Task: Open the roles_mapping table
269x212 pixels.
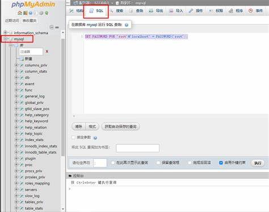Action: [37, 183]
